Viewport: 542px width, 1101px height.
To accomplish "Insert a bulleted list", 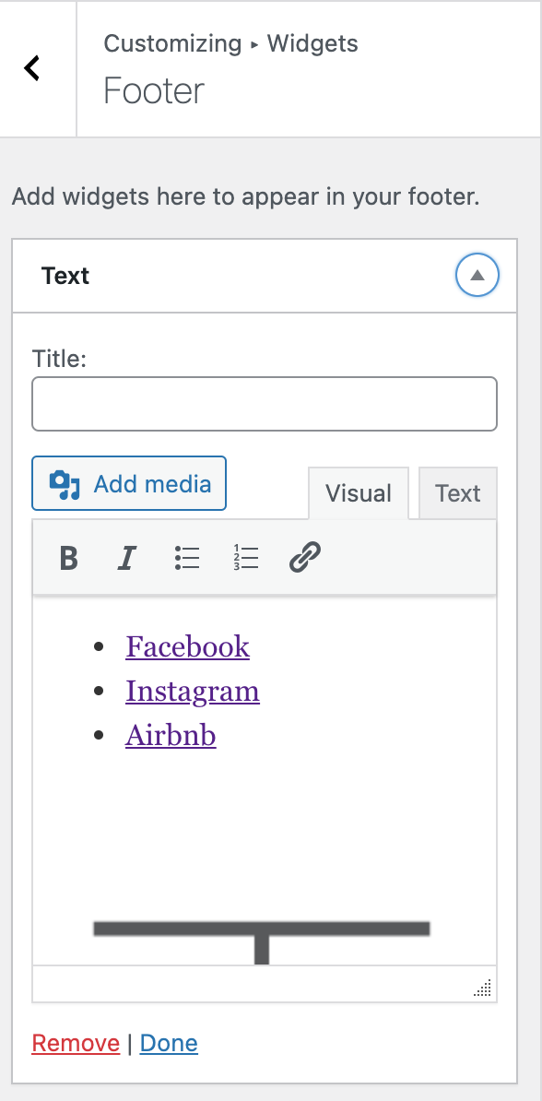I will pos(187,558).
